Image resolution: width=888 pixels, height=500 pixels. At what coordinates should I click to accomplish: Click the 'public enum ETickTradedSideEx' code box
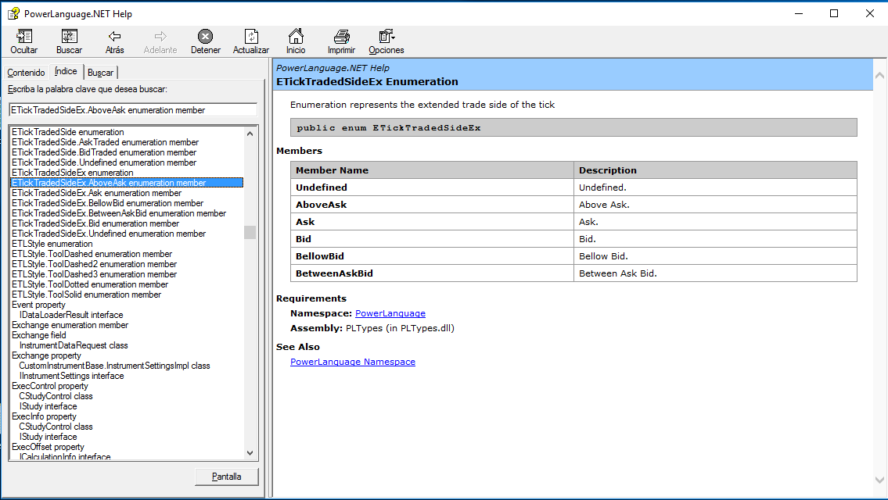(x=573, y=128)
